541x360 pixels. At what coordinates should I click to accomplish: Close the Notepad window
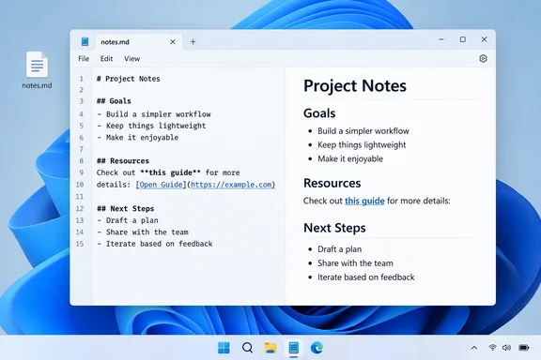click(484, 39)
